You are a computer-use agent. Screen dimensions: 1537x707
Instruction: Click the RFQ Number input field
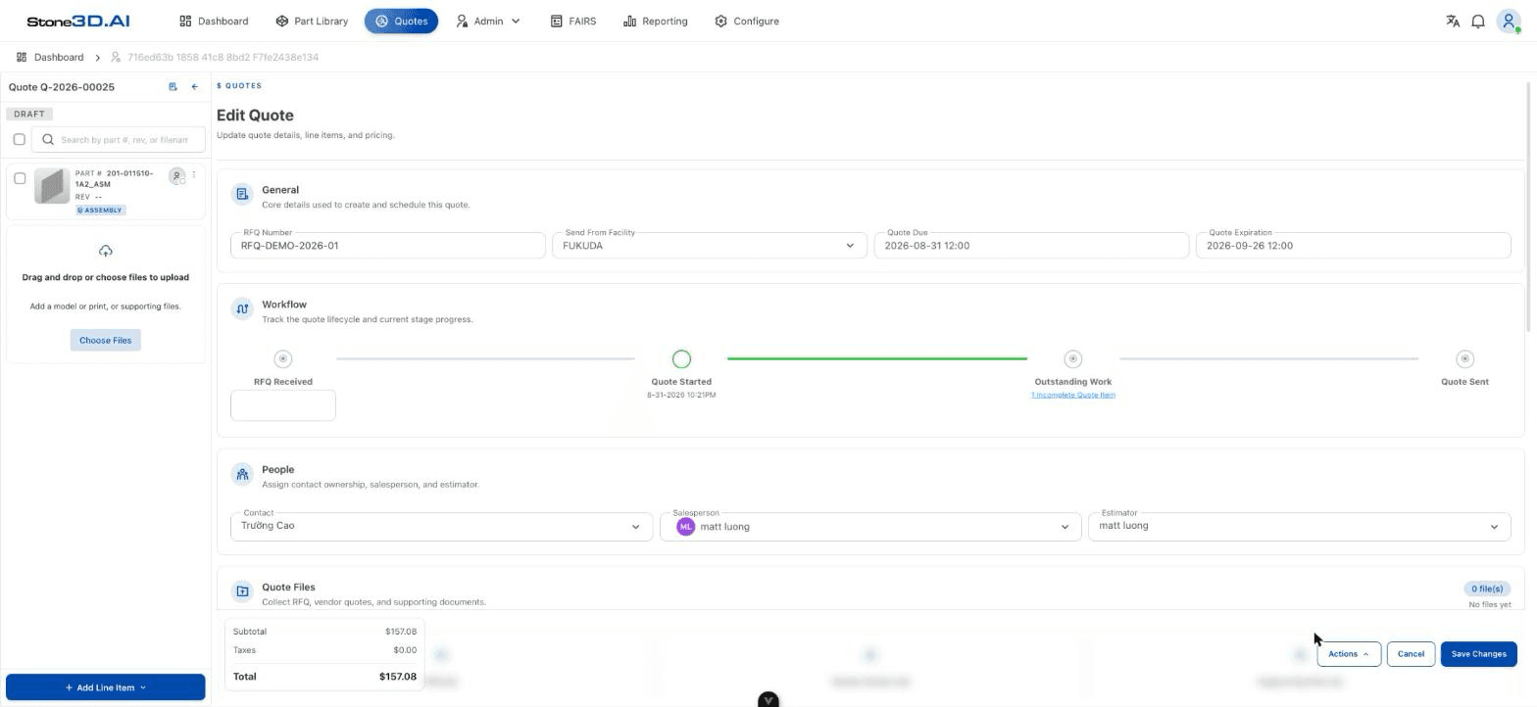388,246
